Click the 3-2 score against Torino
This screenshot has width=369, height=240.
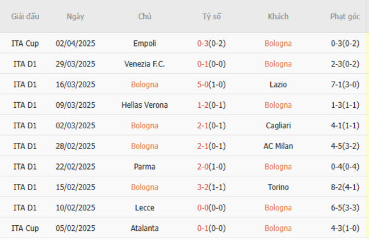(204, 187)
